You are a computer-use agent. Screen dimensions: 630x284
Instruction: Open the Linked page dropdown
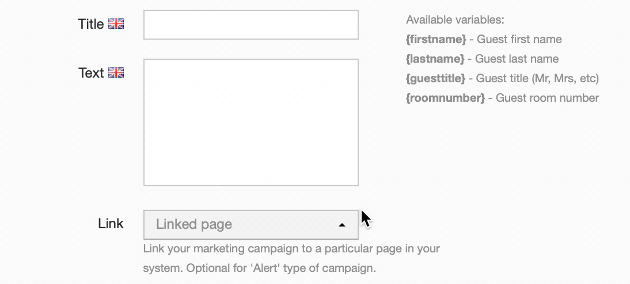click(251, 225)
